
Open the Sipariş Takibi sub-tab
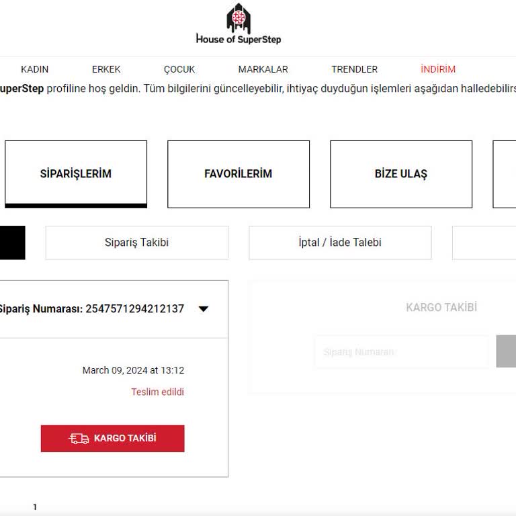(136, 243)
